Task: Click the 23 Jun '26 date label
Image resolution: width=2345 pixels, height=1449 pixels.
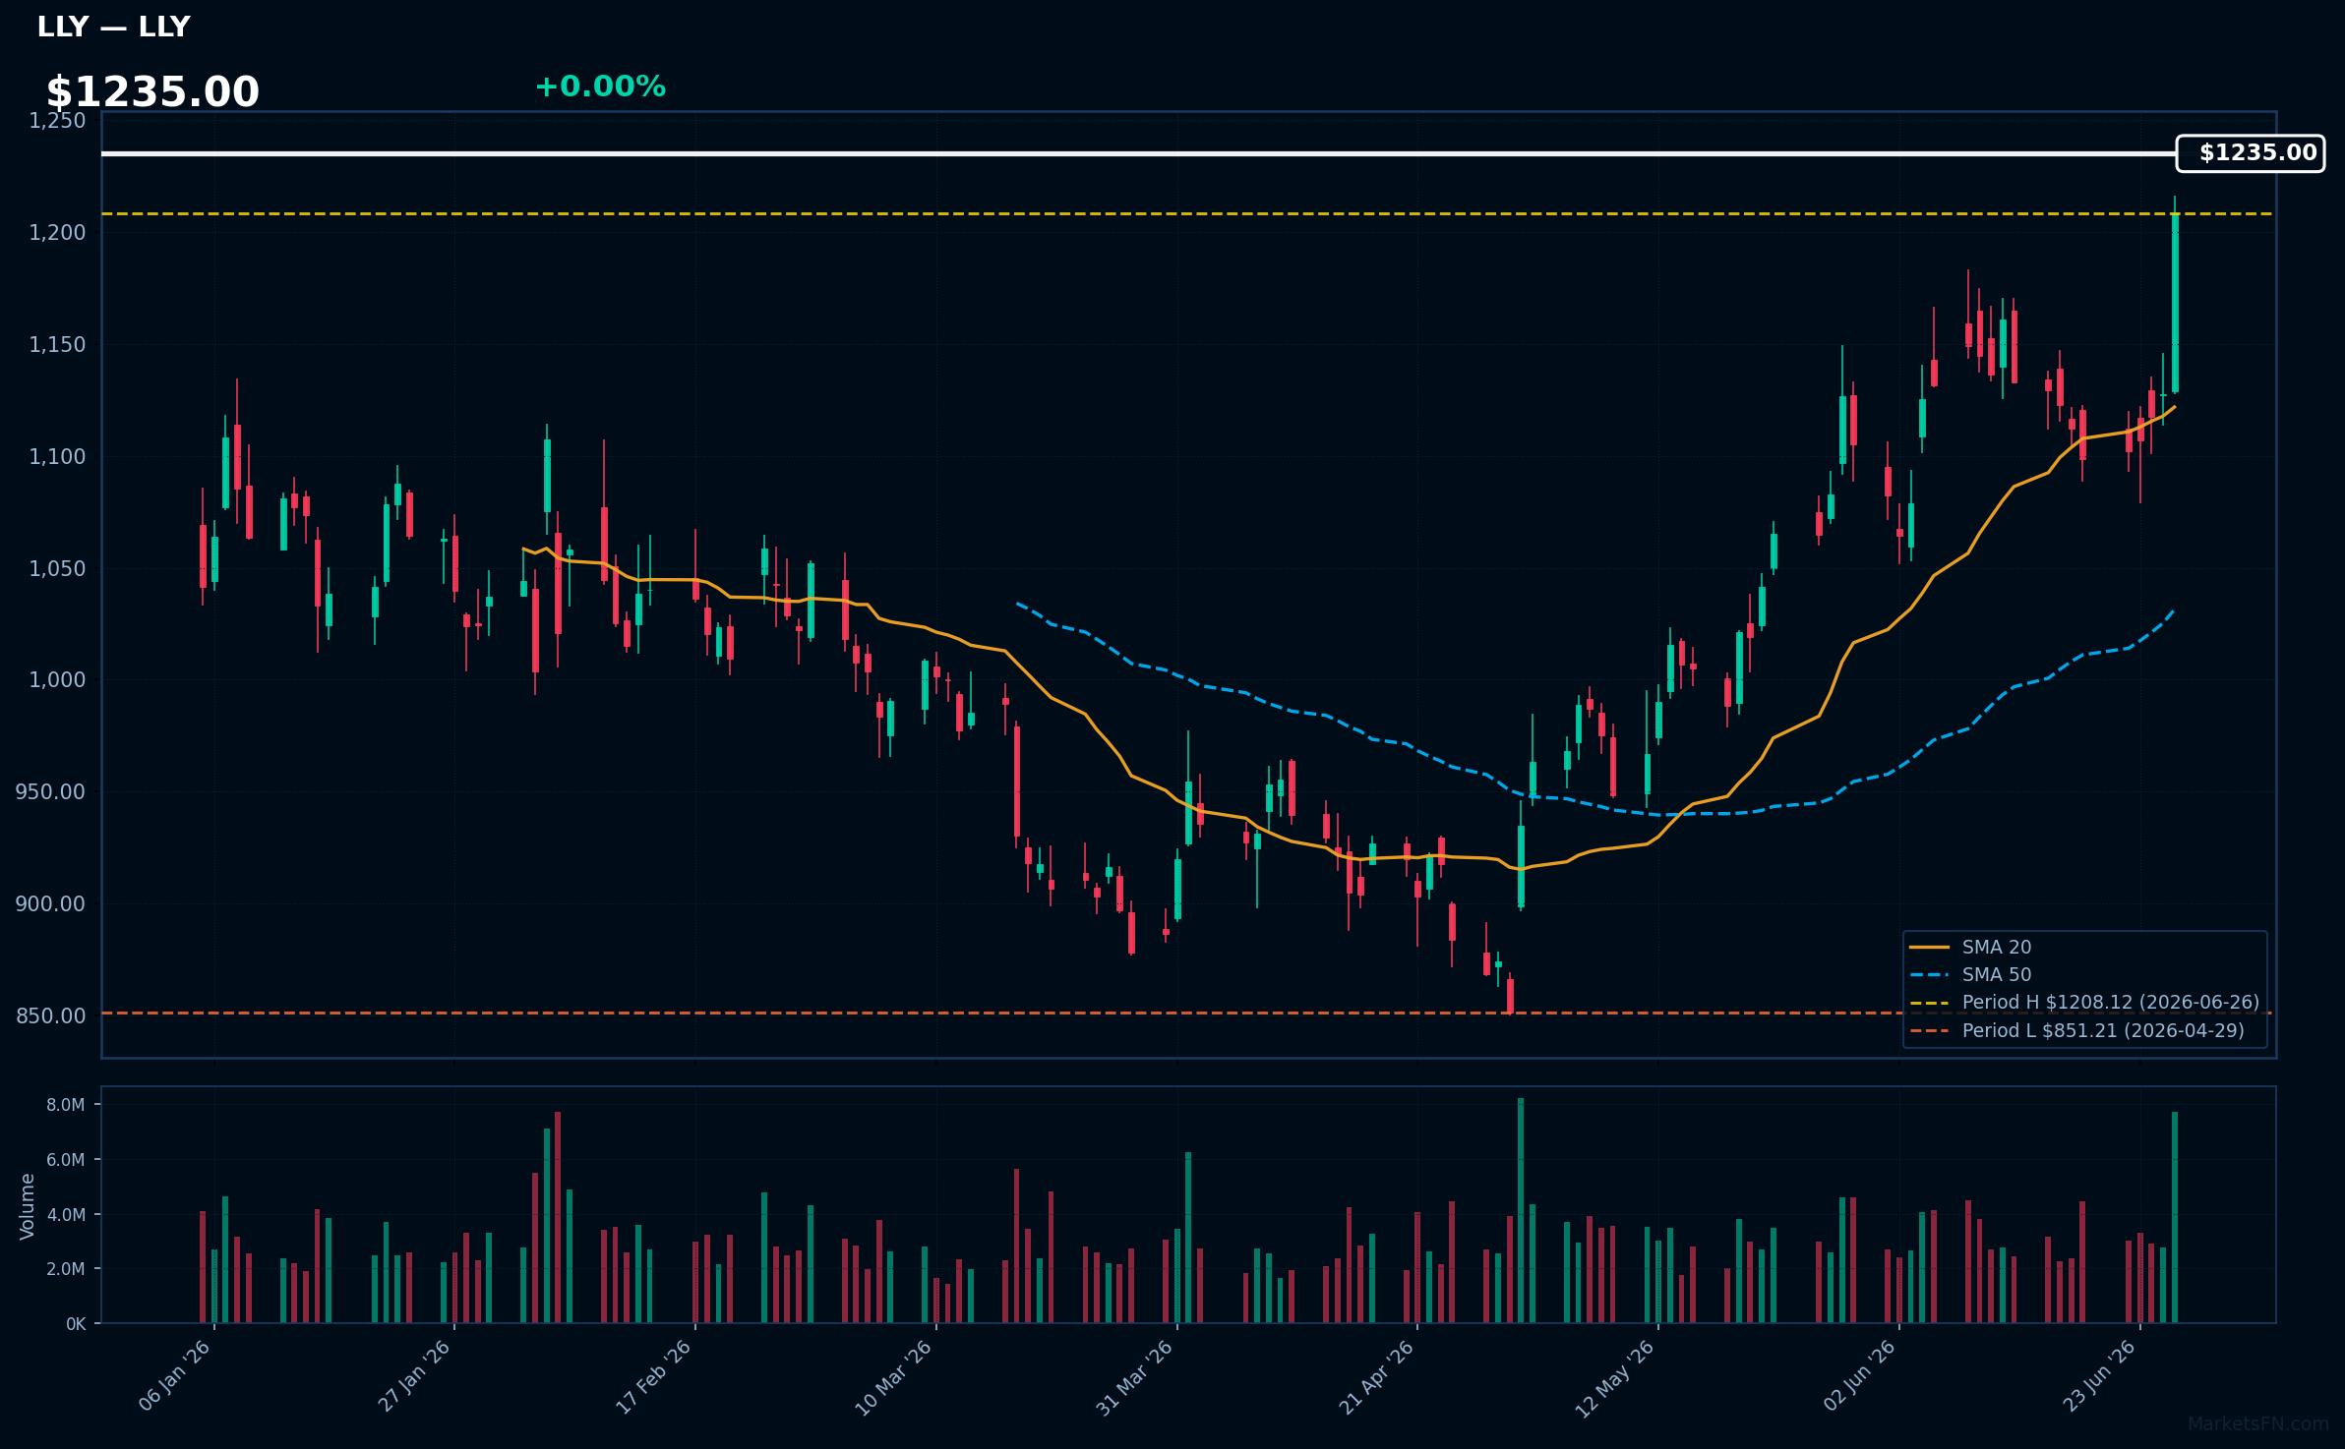Action: (2100, 1376)
